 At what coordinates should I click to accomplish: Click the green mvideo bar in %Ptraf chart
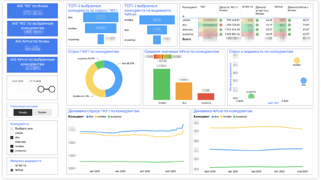tap(162, 85)
